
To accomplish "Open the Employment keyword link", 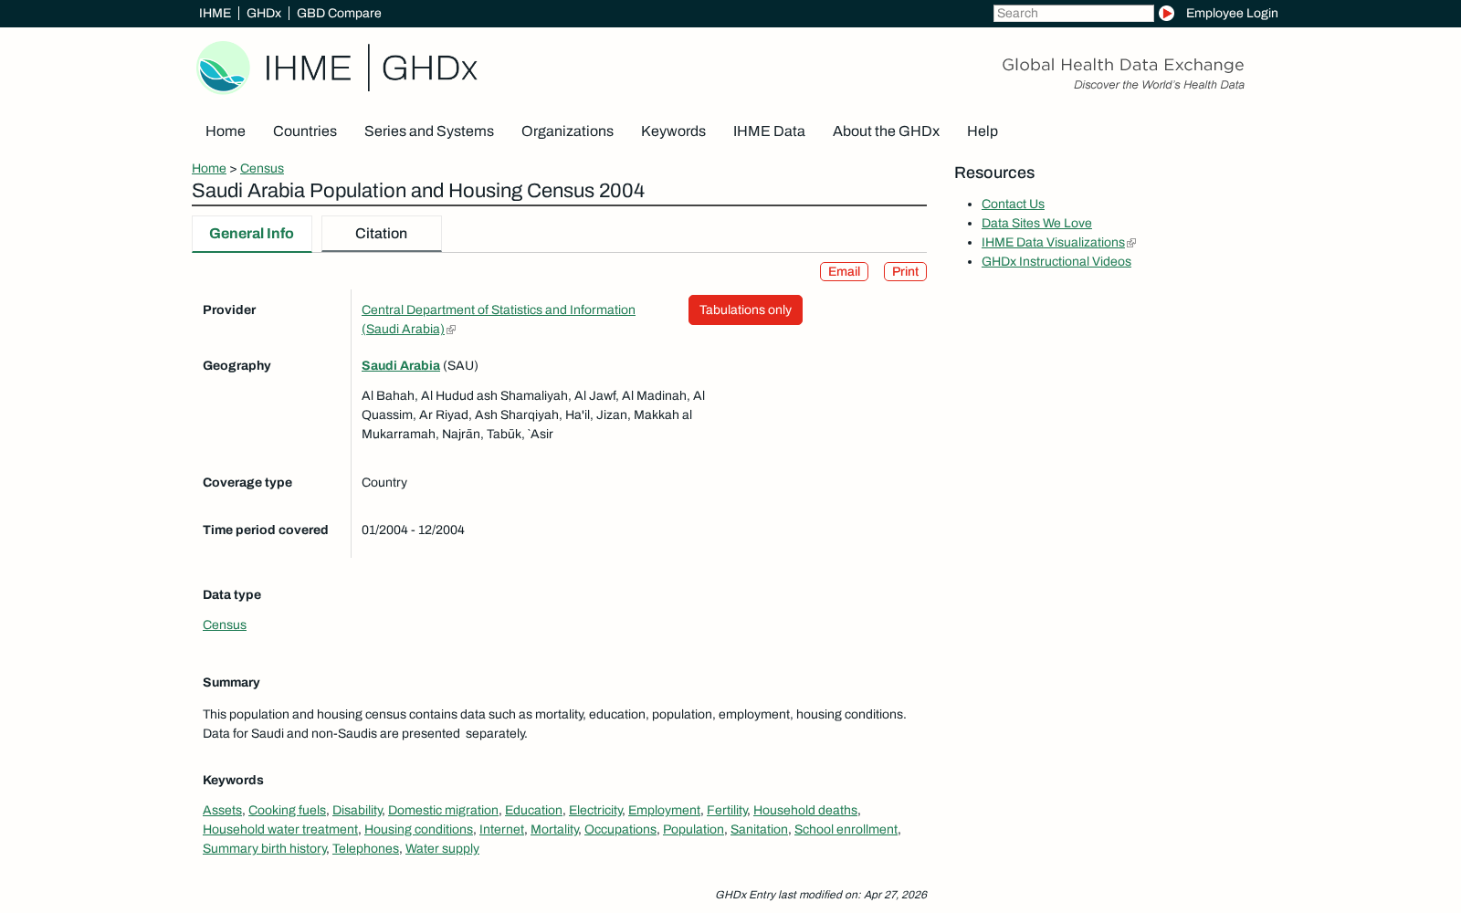I will pyautogui.click(x=664, y=810).
